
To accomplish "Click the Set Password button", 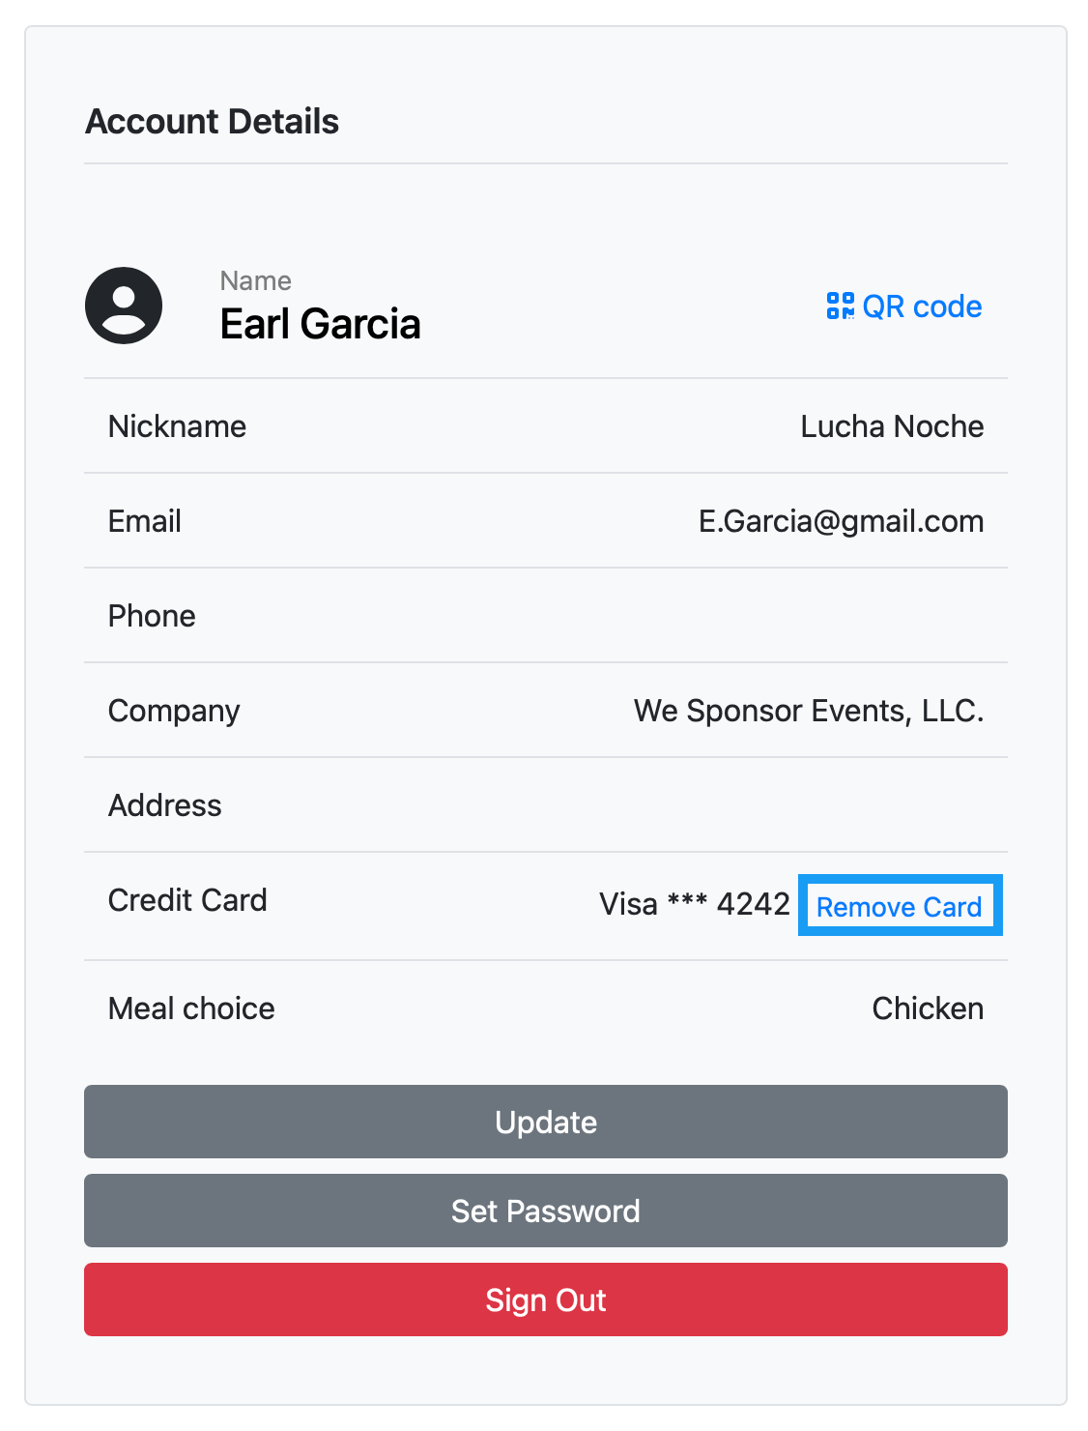I will [545, 1211].
